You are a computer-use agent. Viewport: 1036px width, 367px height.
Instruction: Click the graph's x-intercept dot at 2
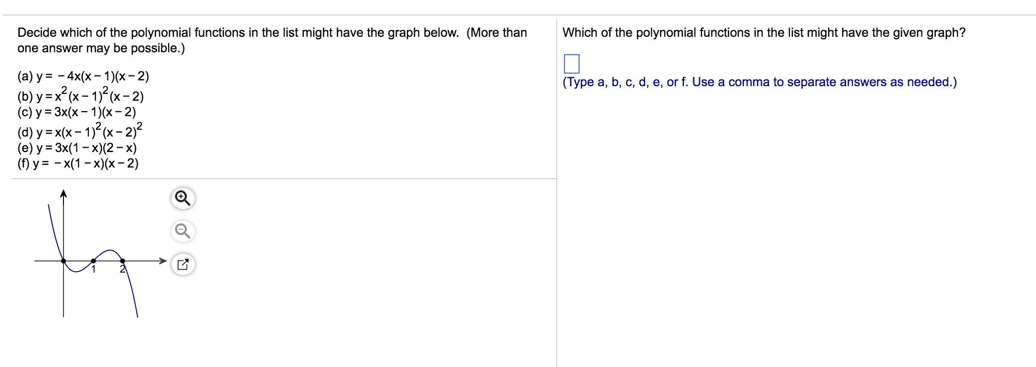[x=123, y=261]
